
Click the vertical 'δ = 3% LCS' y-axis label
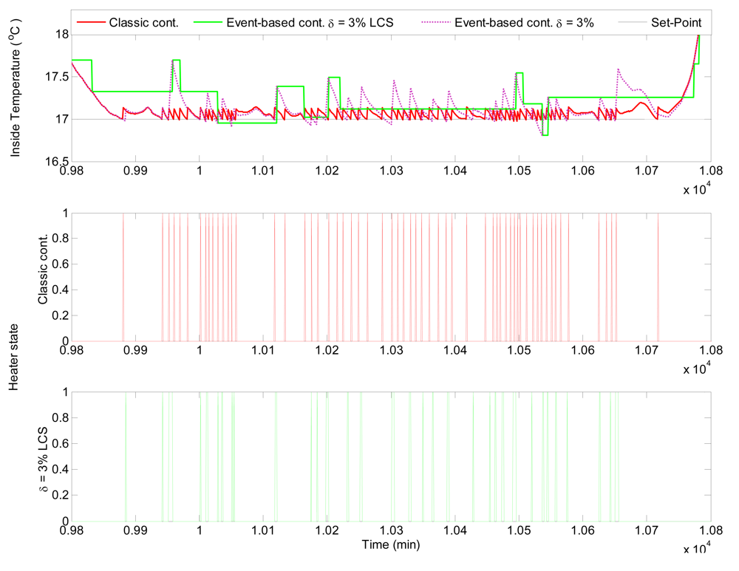click(x=44, y=456)
